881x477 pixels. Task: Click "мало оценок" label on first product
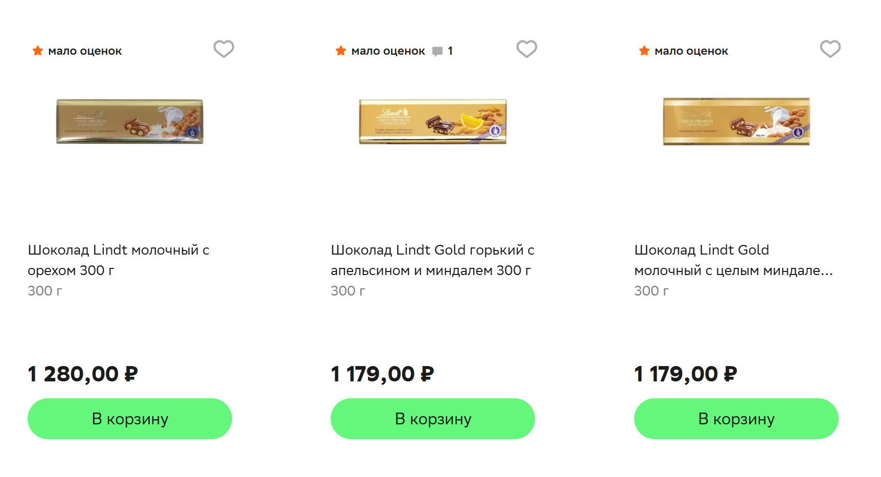click(85, 51)
